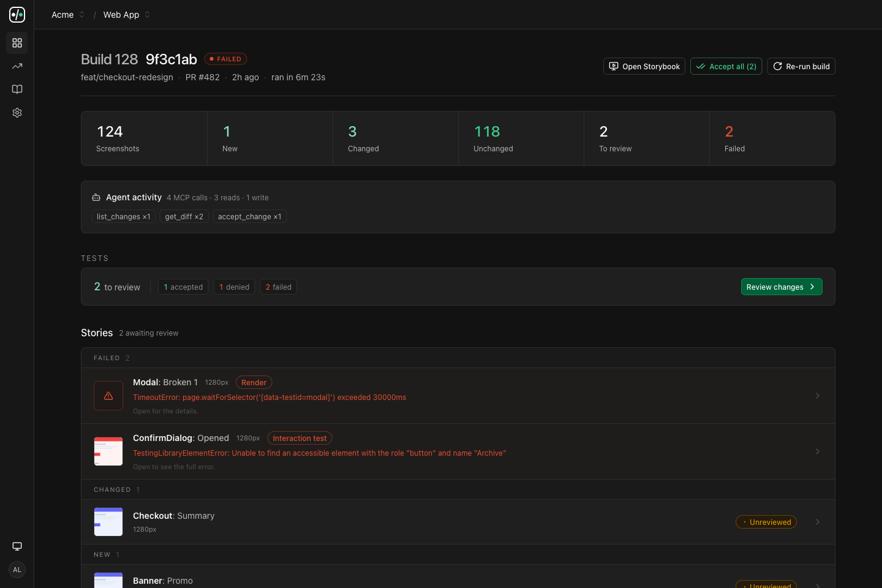Image resolution: width=882 pixels, height=588 pixels.
Task: Filter by 1 denied chip
Action: point(234,287)
